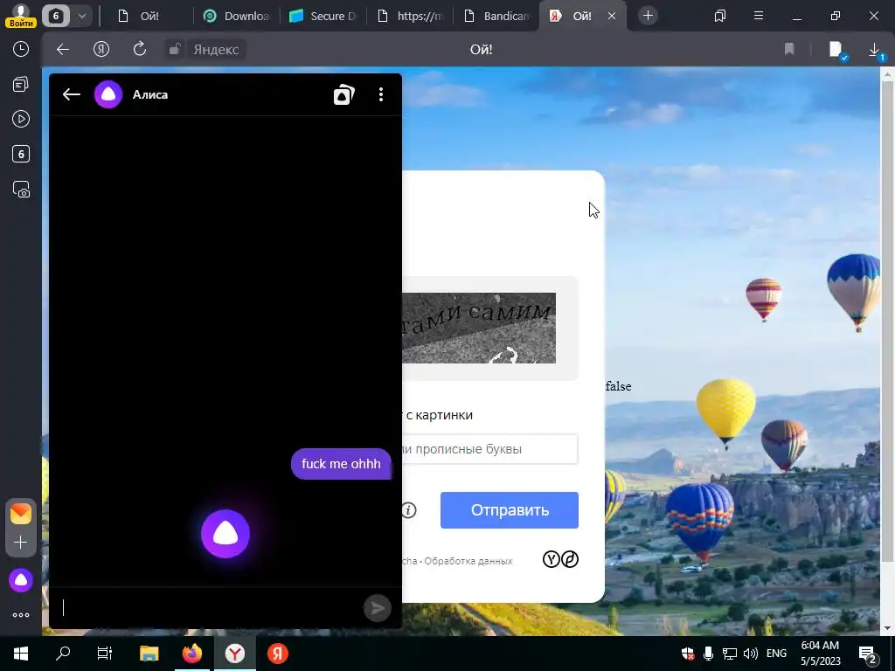Image resolution: width=895 pixels, height=671 pixels.
Task: Open the sidebar three dots menu
Action: pyautogui.click(x=21, y=615)
